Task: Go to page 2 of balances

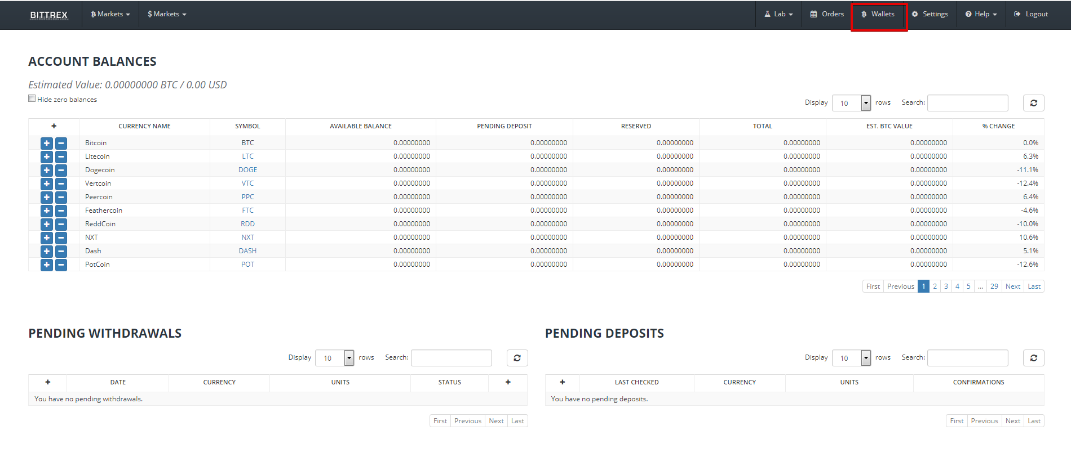Action: click(935, 286)
